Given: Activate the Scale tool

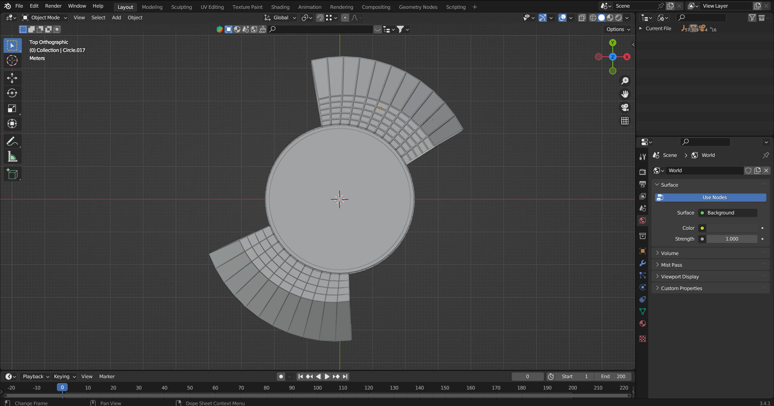Looking at the screenshot, I should pos(12,108).
